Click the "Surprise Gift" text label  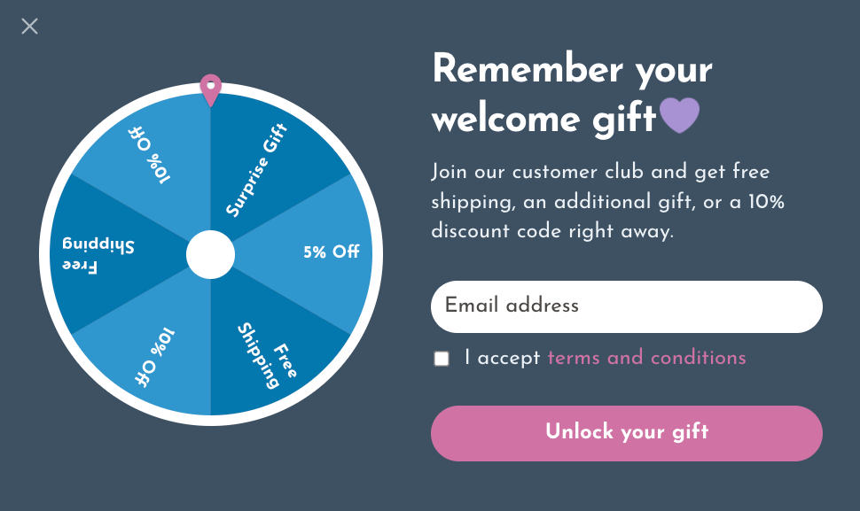point(257,170)
